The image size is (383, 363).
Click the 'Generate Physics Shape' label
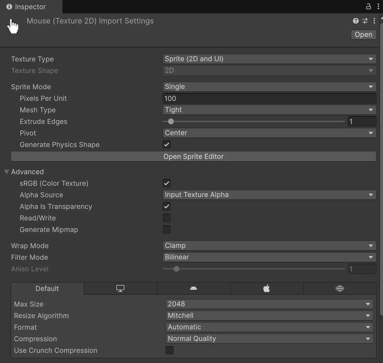[60, 145]
